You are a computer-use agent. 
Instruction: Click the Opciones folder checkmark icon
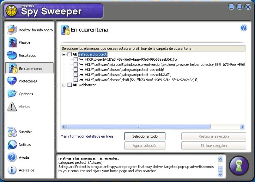pyautogui.click(x=12, y=94)
